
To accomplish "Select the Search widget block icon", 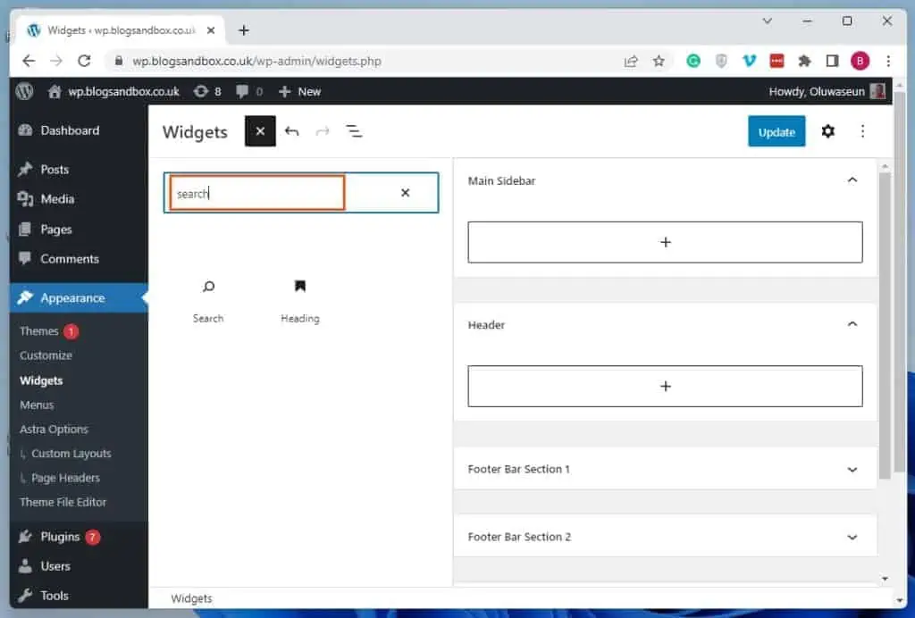I will click(x=208, y=288).
